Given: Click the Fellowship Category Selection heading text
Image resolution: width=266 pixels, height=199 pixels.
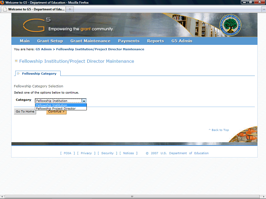Looking at the screenshot, I should [39, 86].
